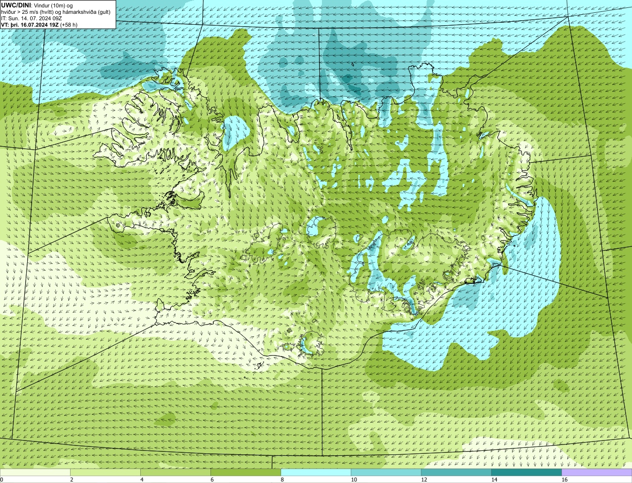Click the 10–12 m/s turquoise legend color

pyautogui.click(x=386, y=472)
